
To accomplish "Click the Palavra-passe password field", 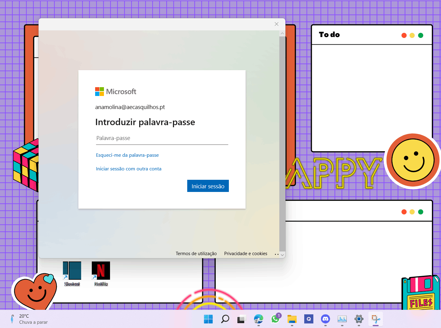I will point(162,138).
